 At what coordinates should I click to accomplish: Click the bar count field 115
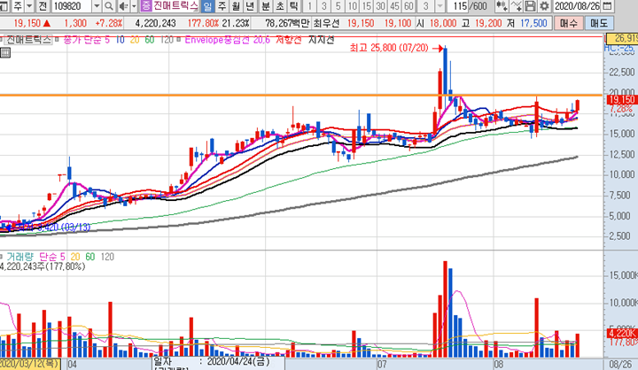459,6
